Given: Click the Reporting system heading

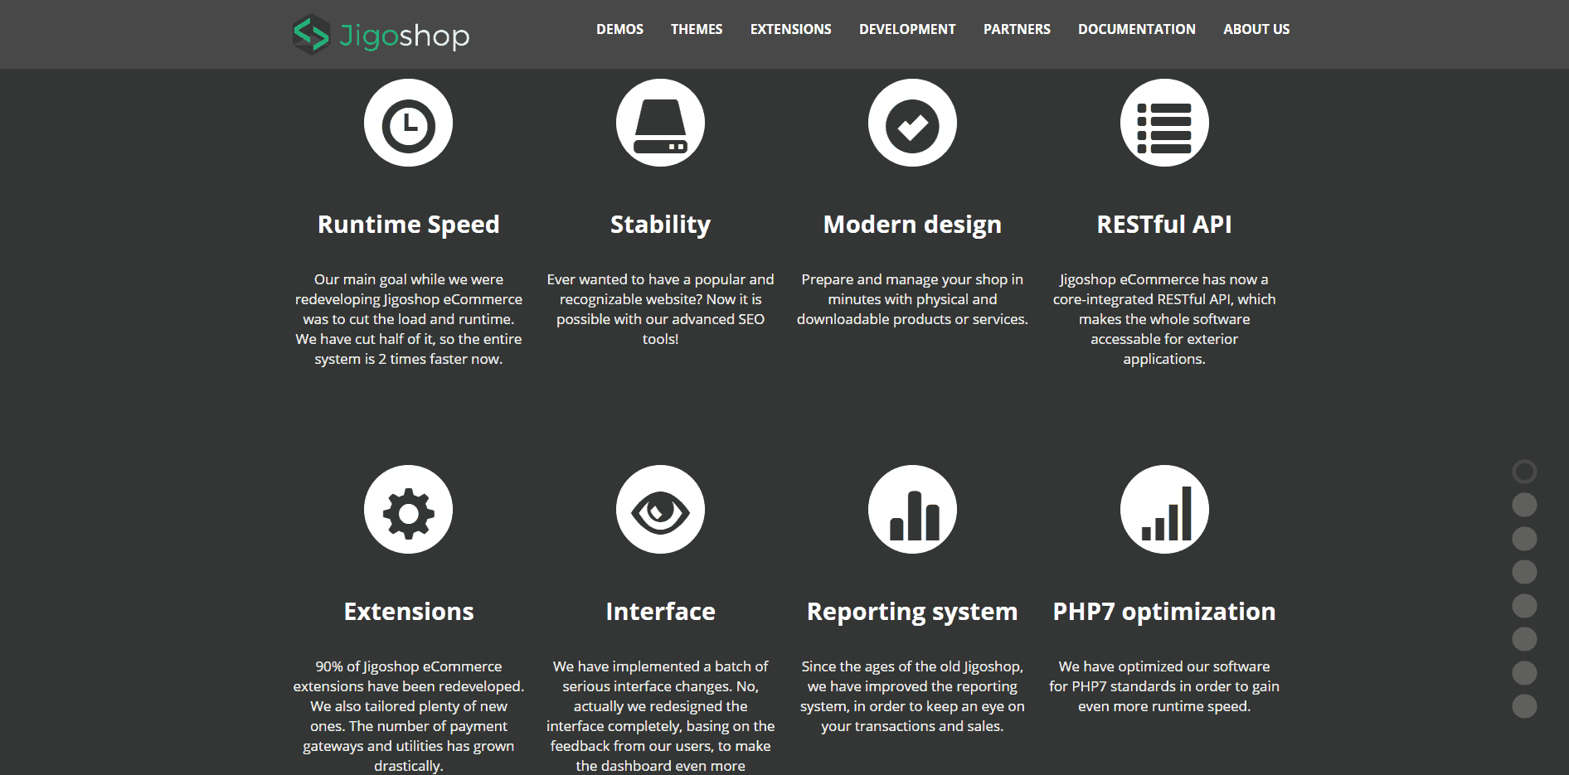Looking at the screenshot, I should (912, 612).
